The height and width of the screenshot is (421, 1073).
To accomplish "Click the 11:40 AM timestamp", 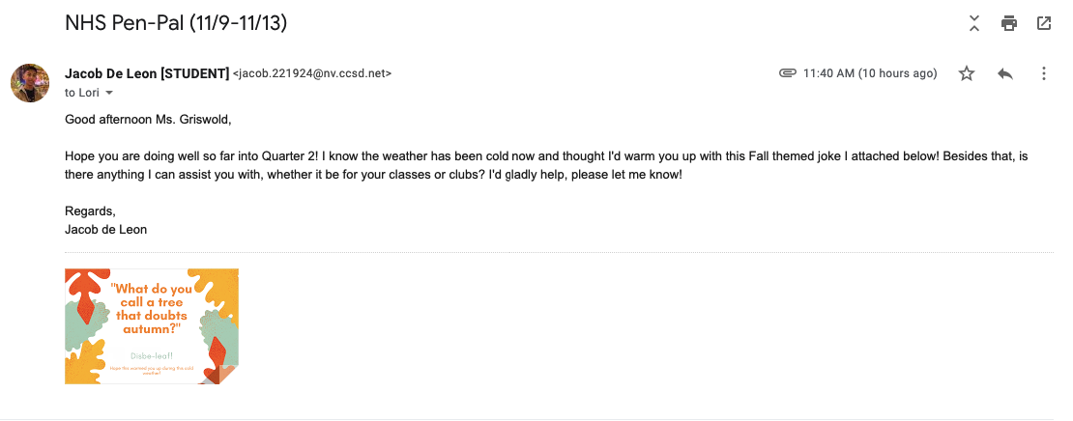I will pos(870,73).
